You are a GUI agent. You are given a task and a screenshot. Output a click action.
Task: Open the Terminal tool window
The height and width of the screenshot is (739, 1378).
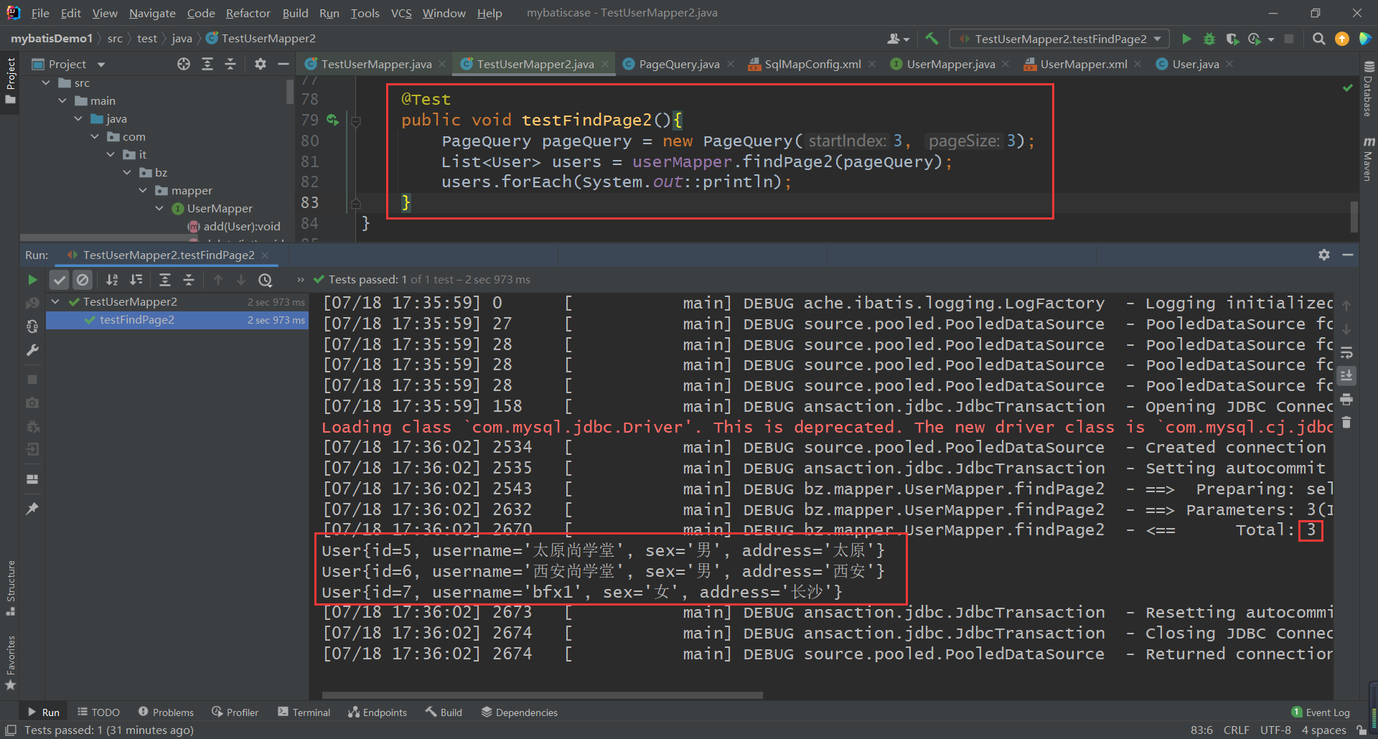[304, 712]
